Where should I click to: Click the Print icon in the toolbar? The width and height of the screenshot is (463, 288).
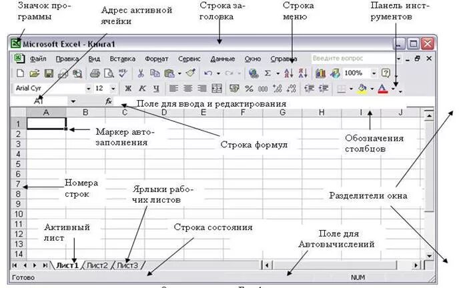(x=95, y=73)
